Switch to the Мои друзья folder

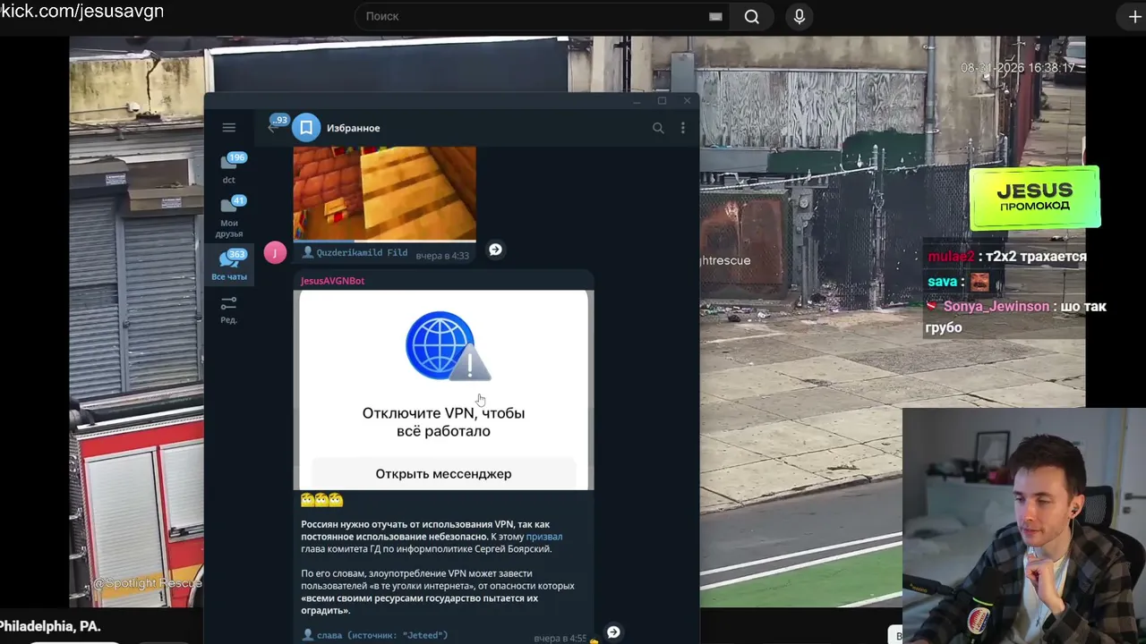click(229, 217)
